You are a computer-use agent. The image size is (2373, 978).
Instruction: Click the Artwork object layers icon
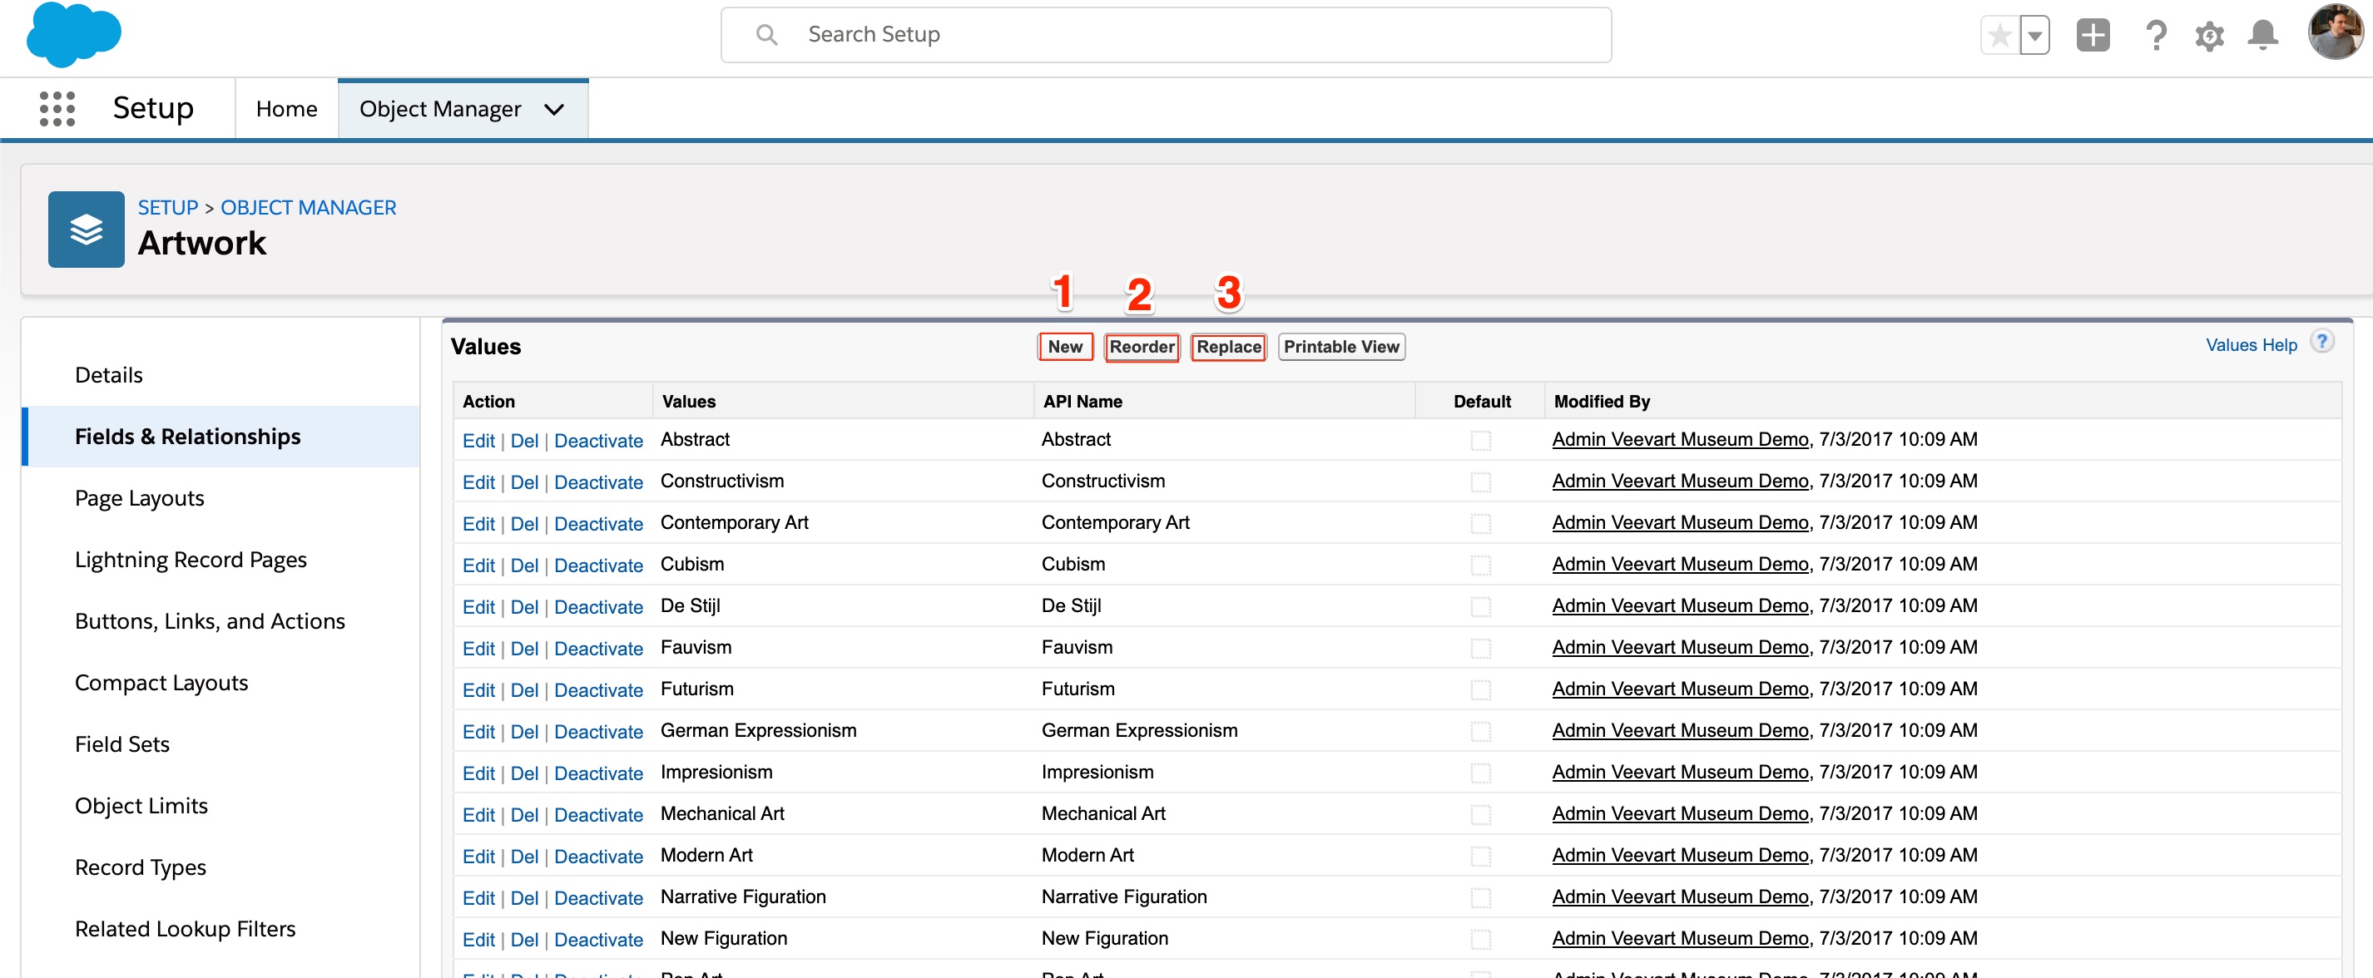coord(86,230)
